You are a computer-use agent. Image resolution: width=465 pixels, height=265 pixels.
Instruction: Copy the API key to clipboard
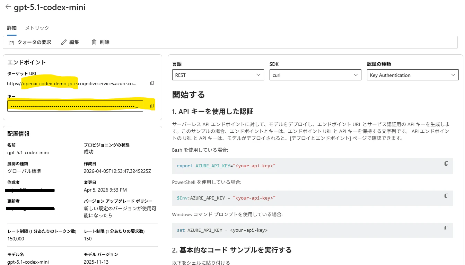pyautogui.click(x=152, y=106)
